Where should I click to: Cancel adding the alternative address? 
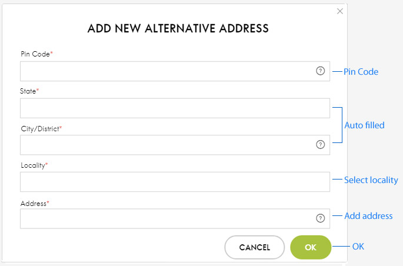tap(254, 247)
